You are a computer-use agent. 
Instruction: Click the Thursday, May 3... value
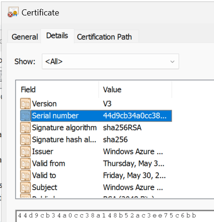click(x=133, y=163)
